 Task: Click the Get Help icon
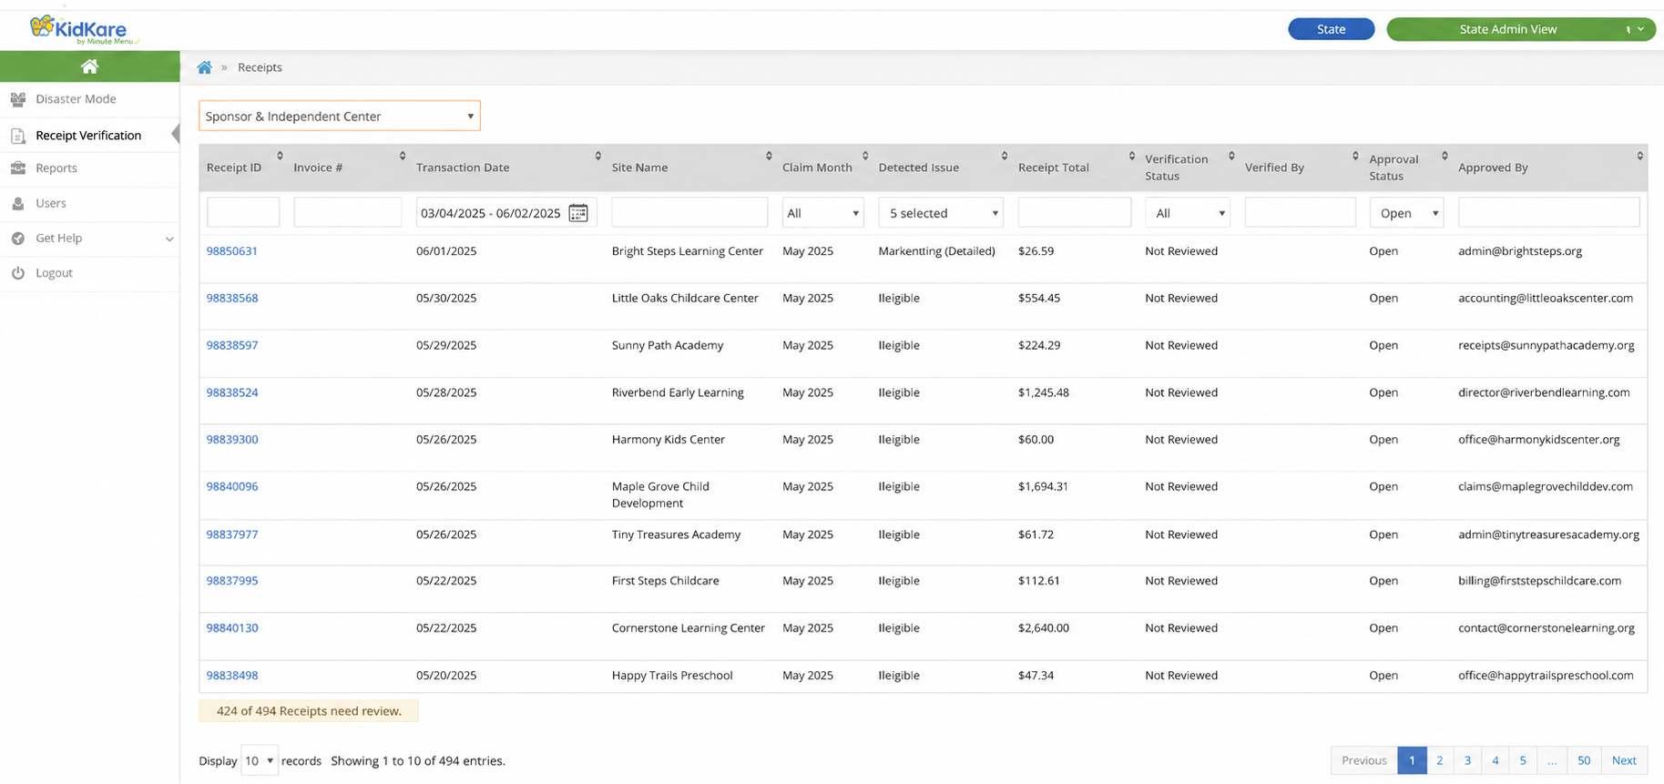click(18, 239)
